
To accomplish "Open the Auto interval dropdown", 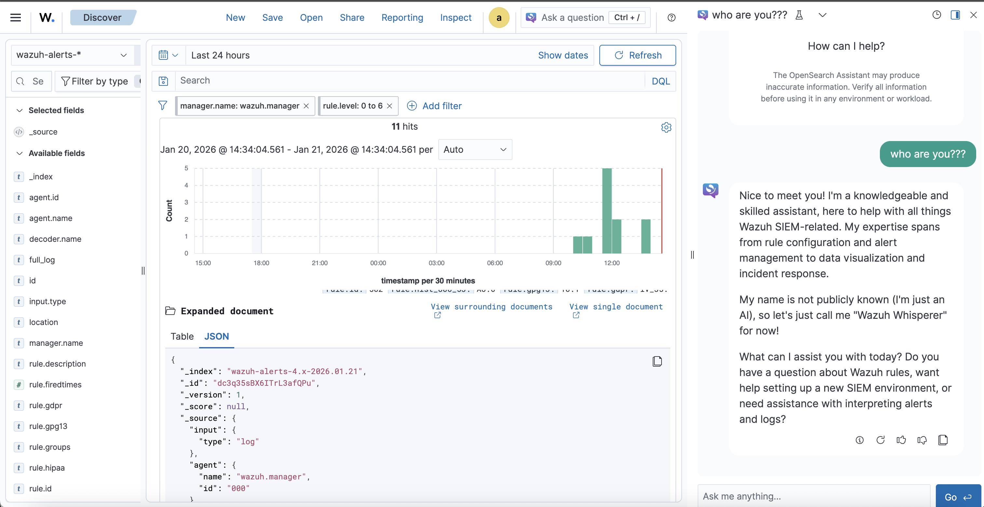I will 475,149.
